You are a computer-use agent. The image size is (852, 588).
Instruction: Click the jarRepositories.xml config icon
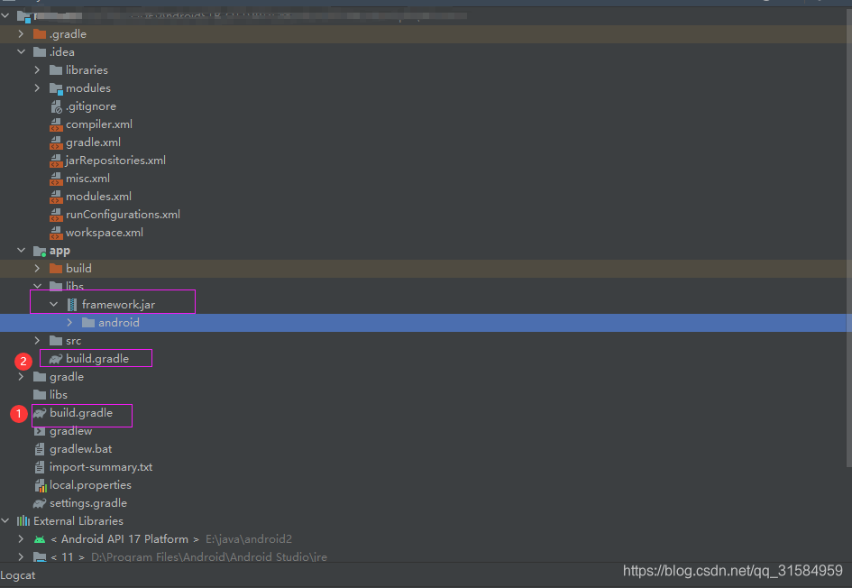coord(54,160)
